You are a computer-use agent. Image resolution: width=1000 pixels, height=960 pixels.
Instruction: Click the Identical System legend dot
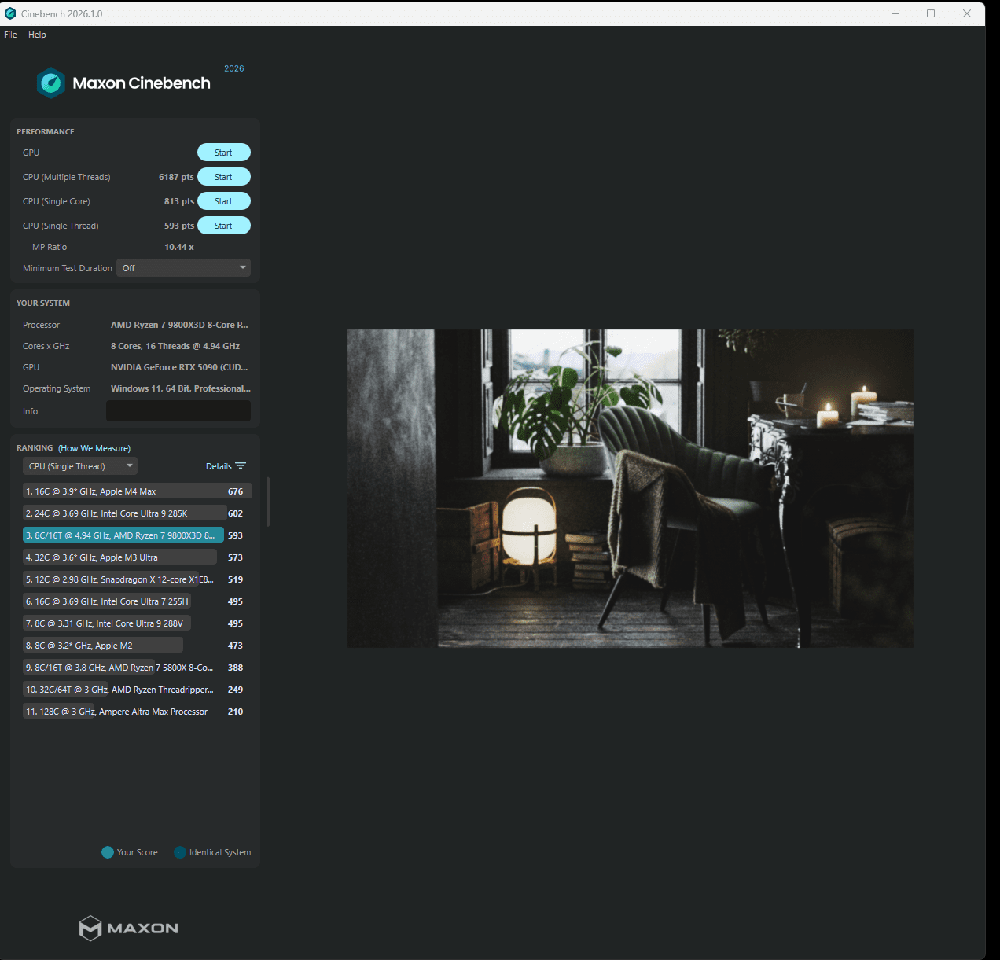click(x=180, y=852)
